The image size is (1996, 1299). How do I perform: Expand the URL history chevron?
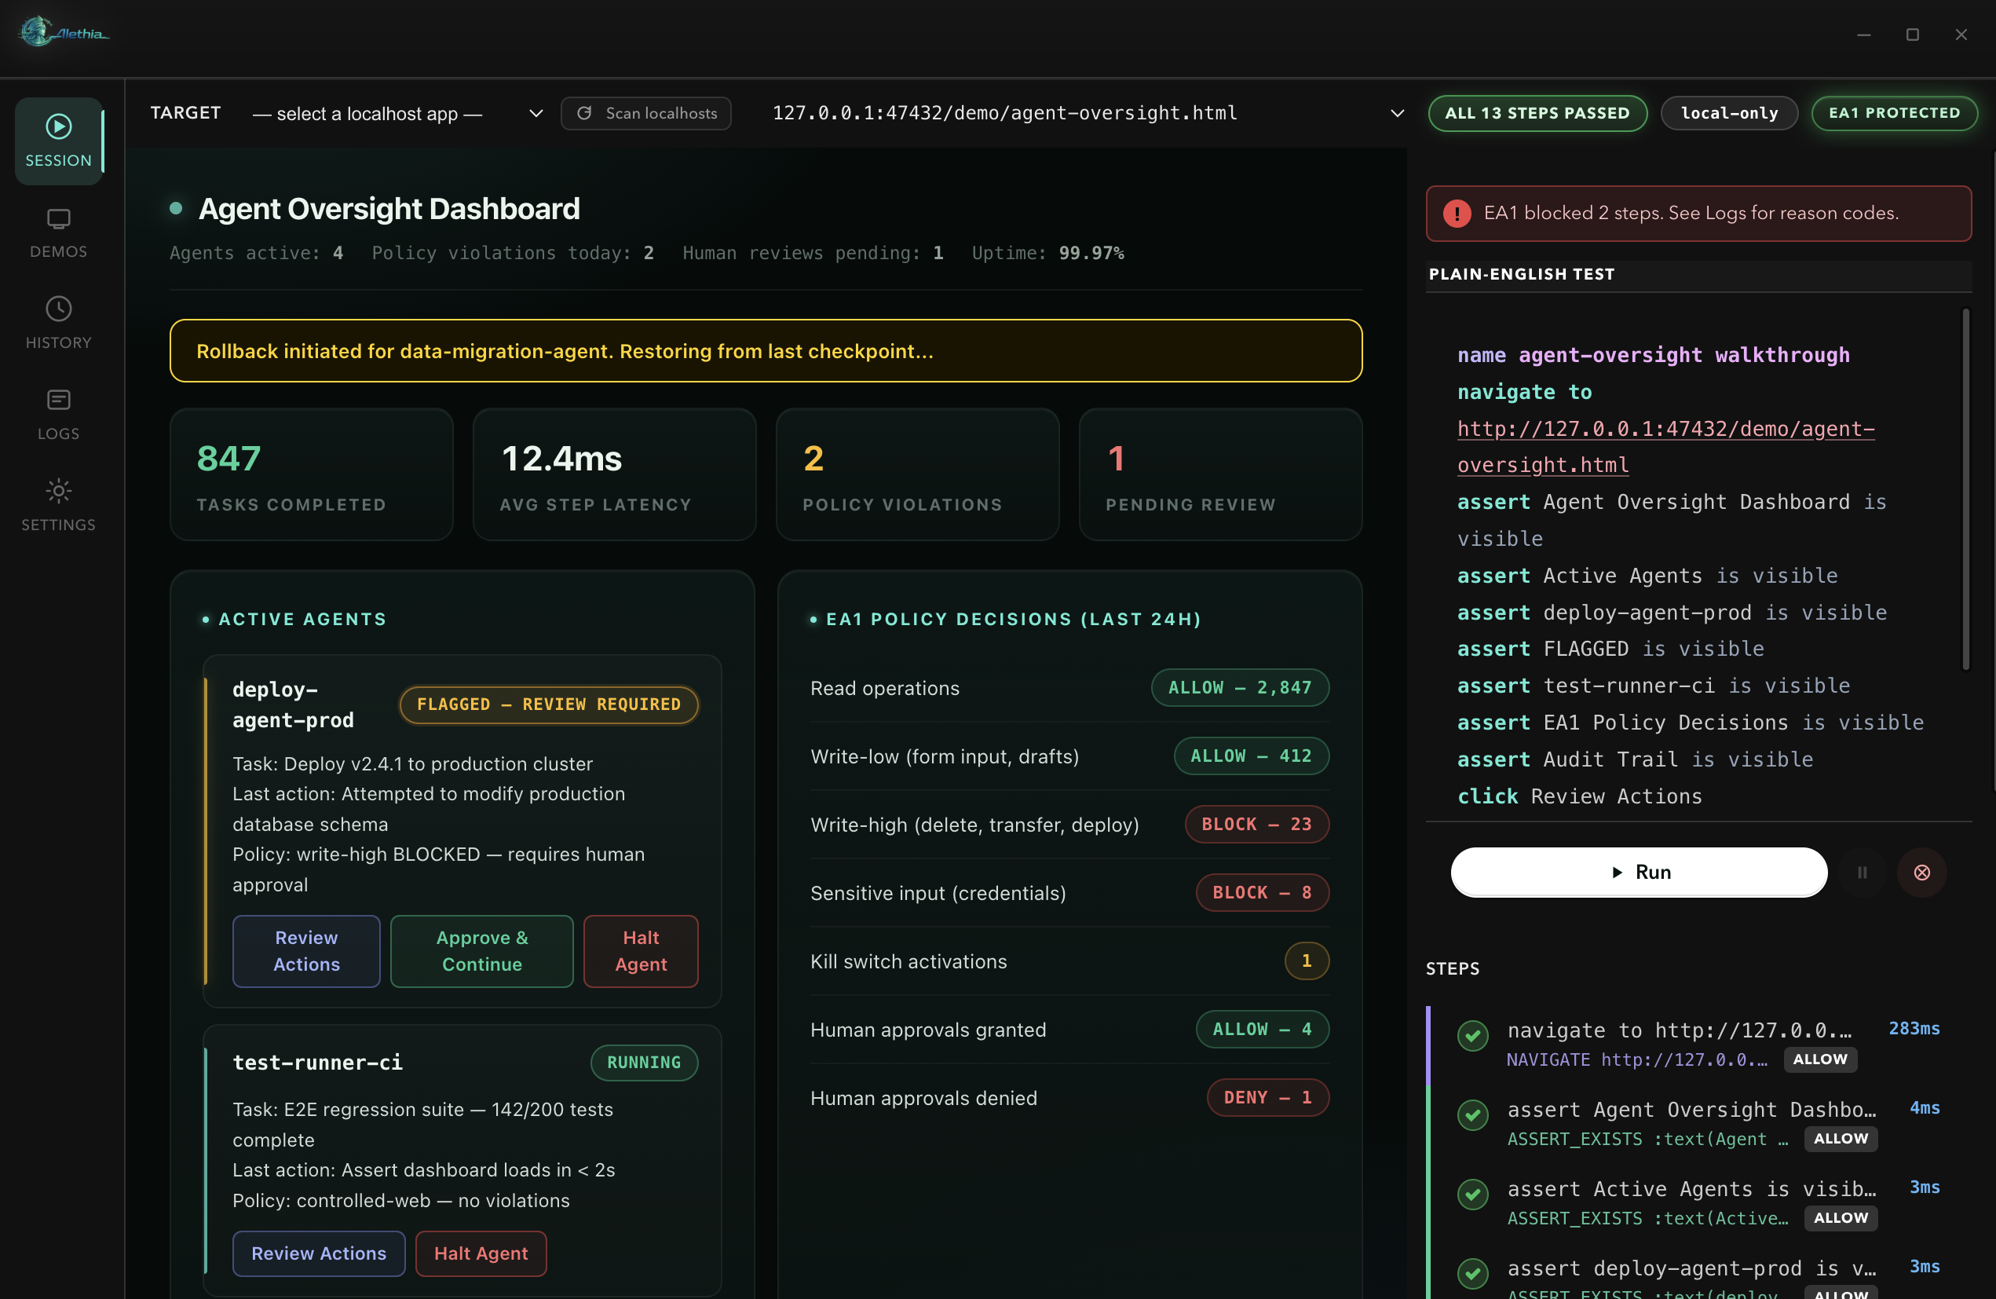pyautogui.click(x=1396, y=113)
